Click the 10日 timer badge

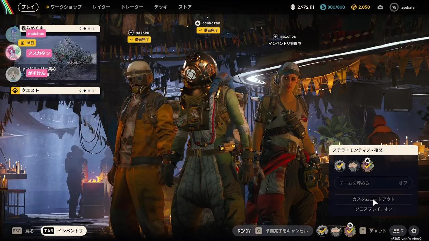pyautogui.click(x=27, y=43)
